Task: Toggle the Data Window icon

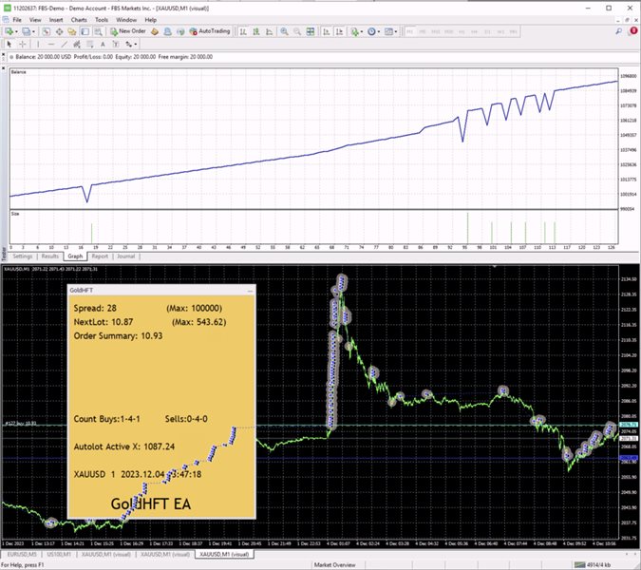Action: [x=59, y=31]
